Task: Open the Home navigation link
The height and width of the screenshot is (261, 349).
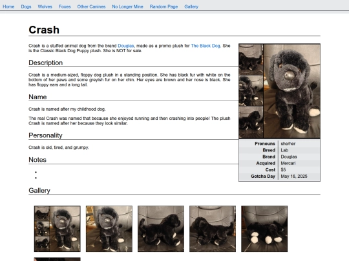Action: point(8,6)
